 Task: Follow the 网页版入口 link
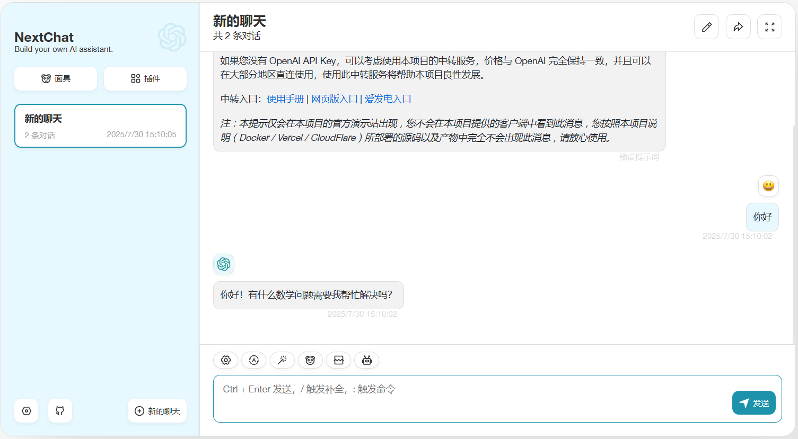(334, 99)
